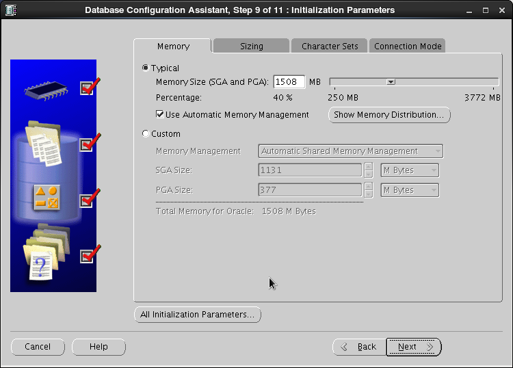Screen dimensions: 513x368
Task: Decrease PGA Size with the down stepper
Action: pos(369,194)
